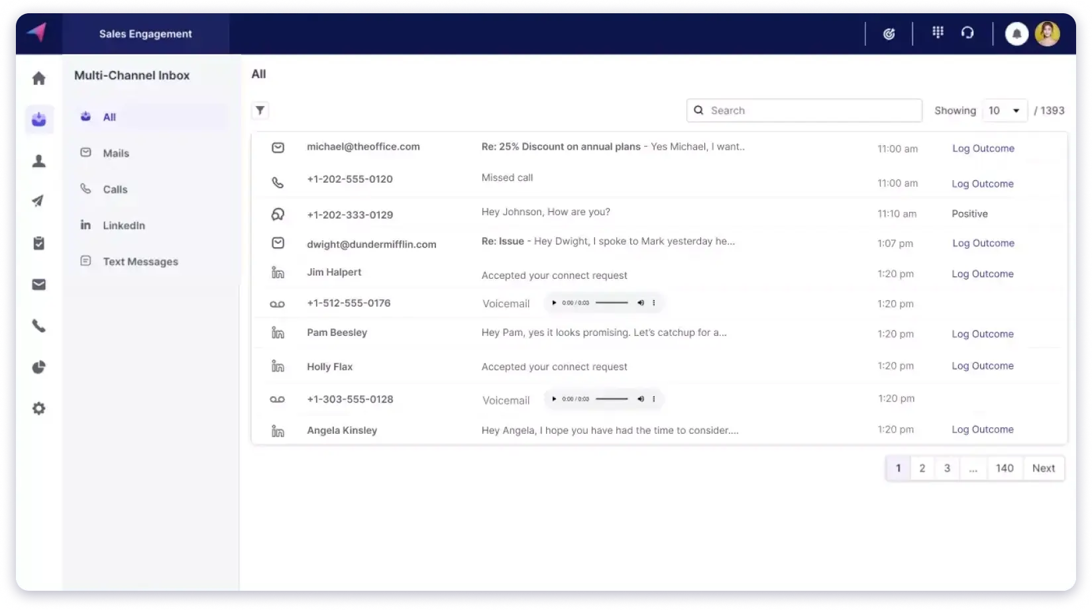The image size is (1092, 610).
Task: Click the headset icon in the top bar
Action: pyautogui.click(x=968, y=32)
